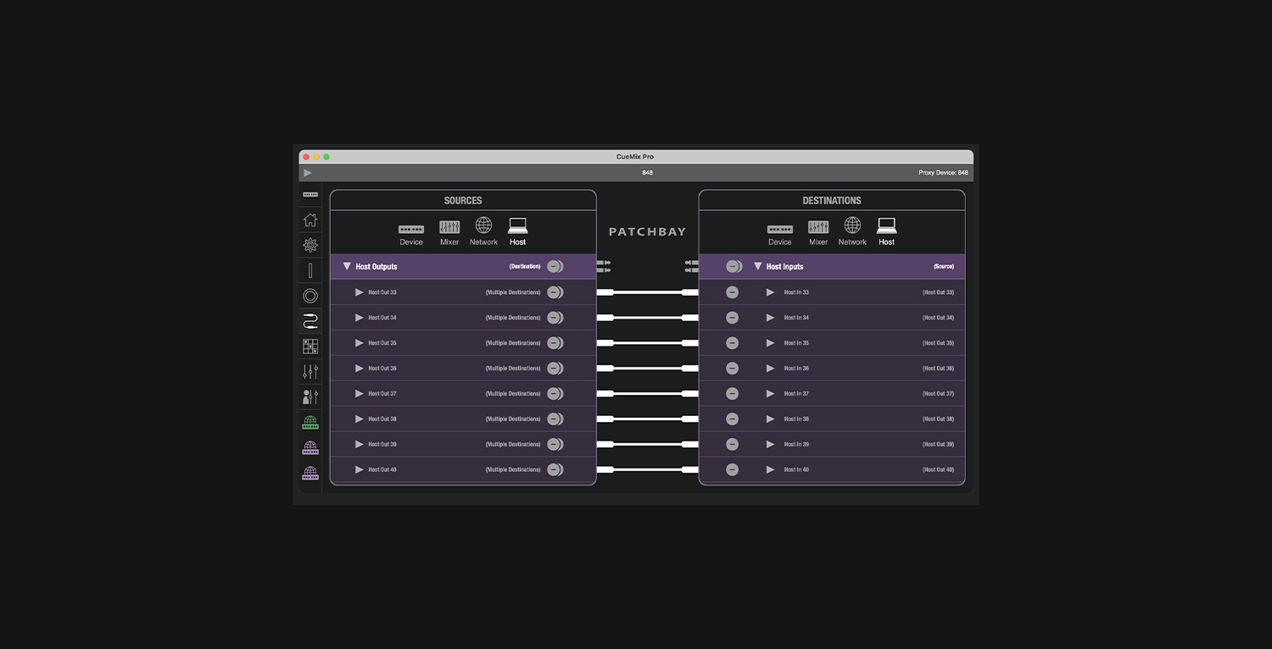The height and width of the screenshot is (649, 1272).
Task: Click connector icon right of Host Outputs header
Action: [x=604, y=266]
